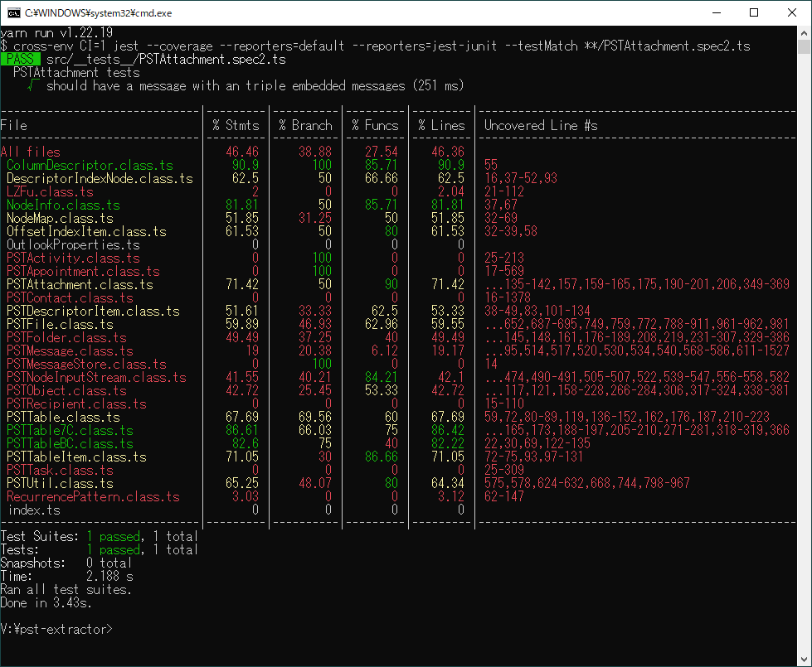Click PSTAppointment.class.ts file name
The image size is (812, 667).
pyautogui.click(x=84, y=271)
